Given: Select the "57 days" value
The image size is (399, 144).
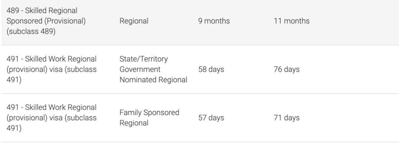Looking at the screenshot, I should pyautogui.click(x=211, y=118).
